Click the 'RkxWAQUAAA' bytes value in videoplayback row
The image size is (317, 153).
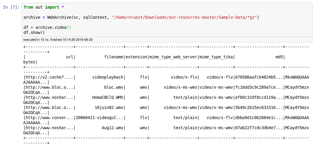pos(297,77)
